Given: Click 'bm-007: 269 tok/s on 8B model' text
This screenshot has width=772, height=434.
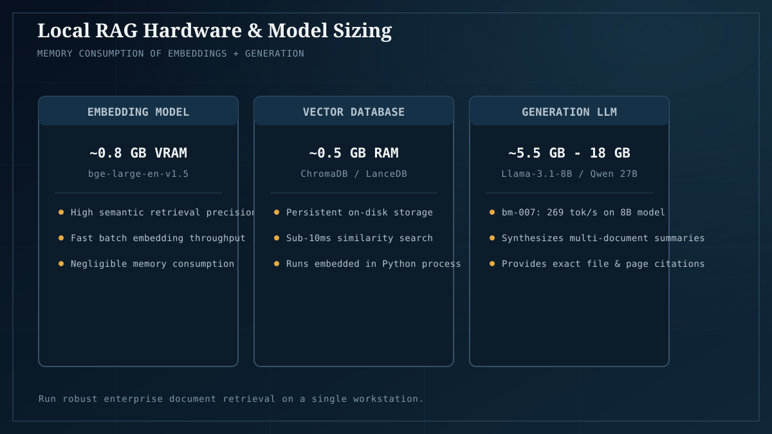Looking at the screenshot, I should (584, 212).
